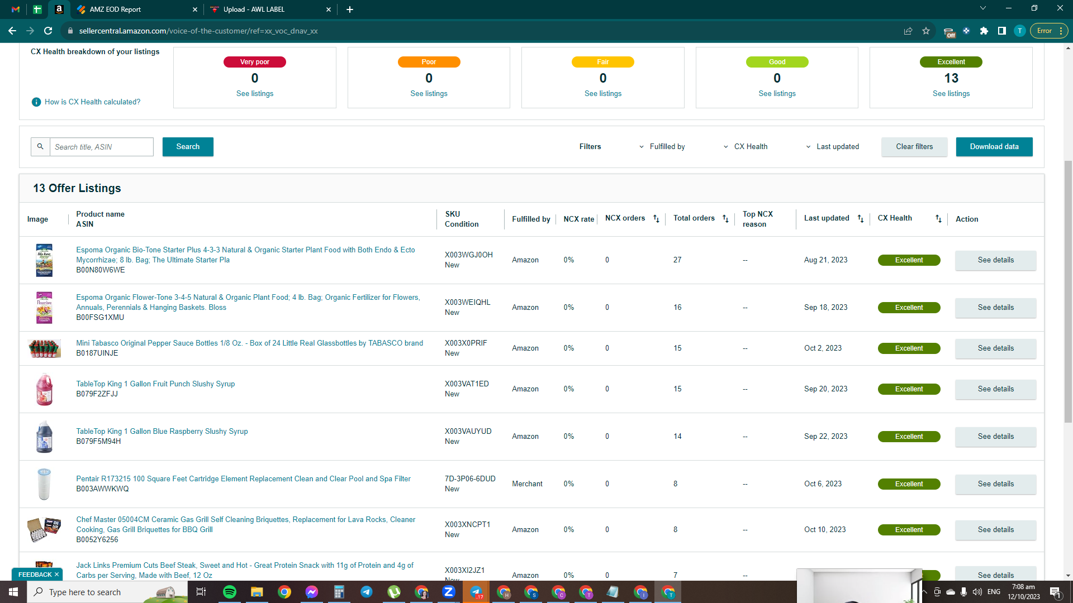Switch to the pinned green sheets tab

coord(37,9)
